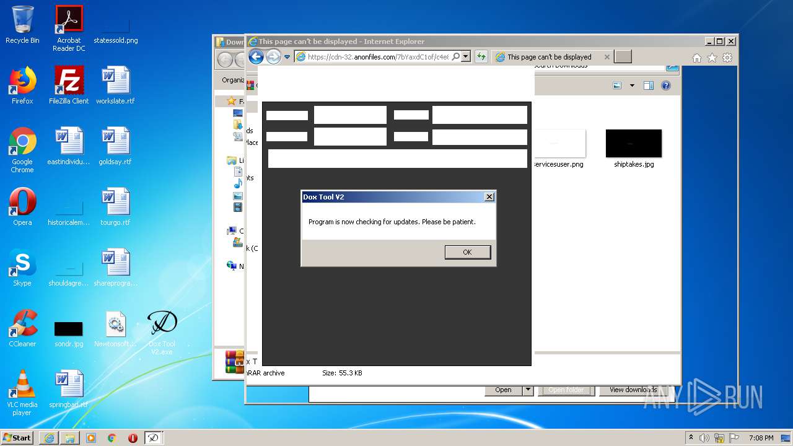Go forward in Internet Explorer
Viewport: 793px width, 446px height.
coord(273,57)
